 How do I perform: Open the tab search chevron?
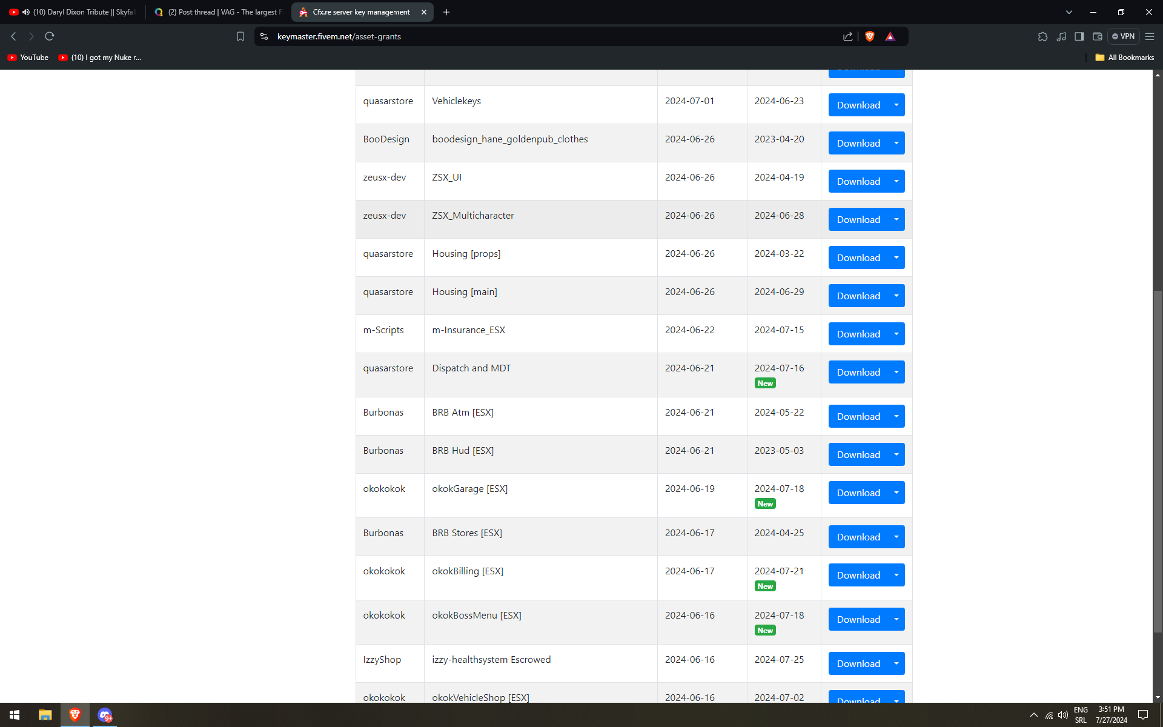click(x=1069, y=12)
